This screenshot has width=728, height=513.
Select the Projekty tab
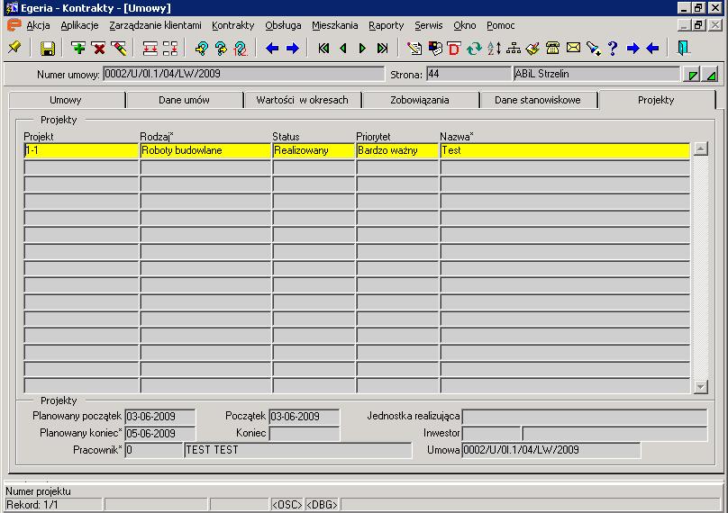pyautogui.click(x=656, y=100)
